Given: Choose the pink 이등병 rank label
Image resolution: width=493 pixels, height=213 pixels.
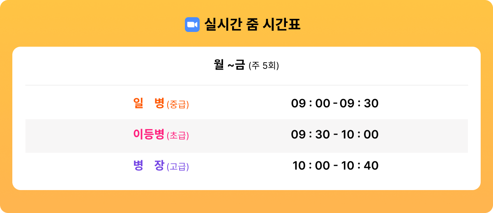Looking at the screenshot, I should point(149,134).
